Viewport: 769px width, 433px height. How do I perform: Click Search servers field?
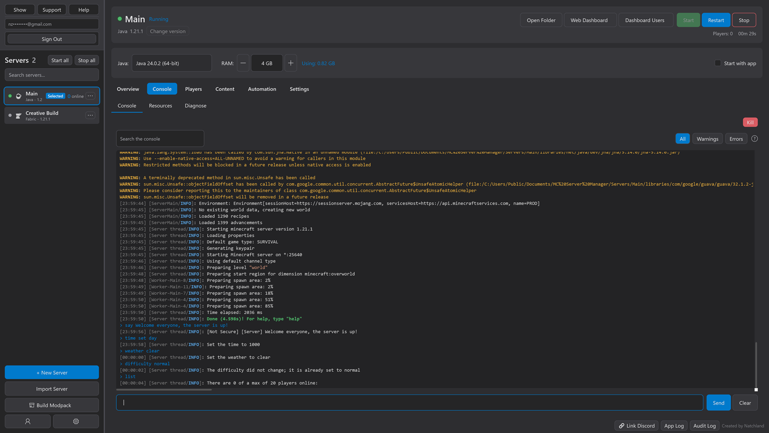tap(52, 75)
